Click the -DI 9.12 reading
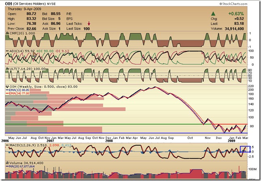 (x=62, y=51)
